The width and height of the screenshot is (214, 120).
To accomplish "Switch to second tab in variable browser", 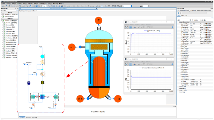I will click(182, 16).
